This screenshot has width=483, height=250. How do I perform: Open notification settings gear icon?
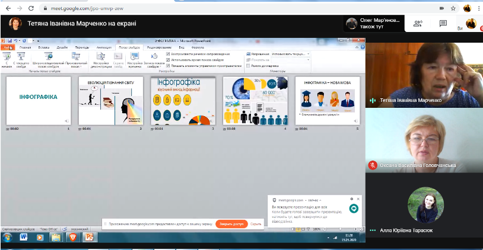click(351, 199)
